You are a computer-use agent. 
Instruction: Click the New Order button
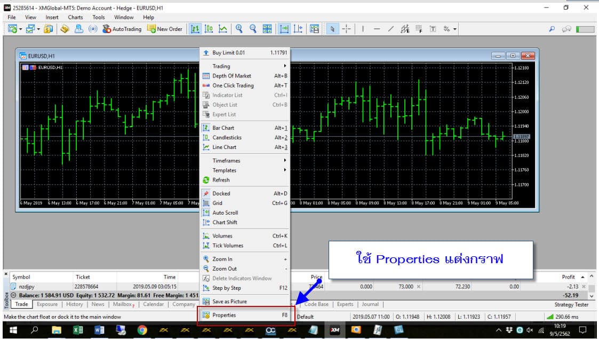[164, 29]
